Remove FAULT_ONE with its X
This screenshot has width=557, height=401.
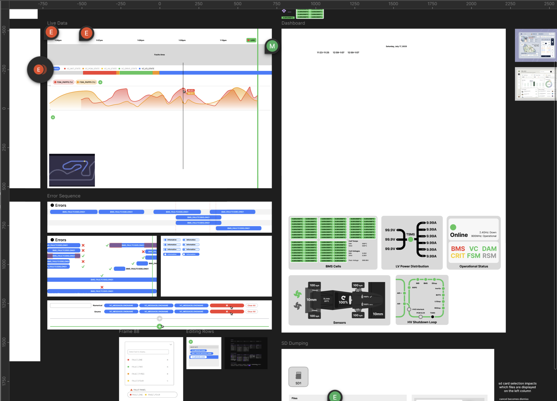tap(167, 360)
